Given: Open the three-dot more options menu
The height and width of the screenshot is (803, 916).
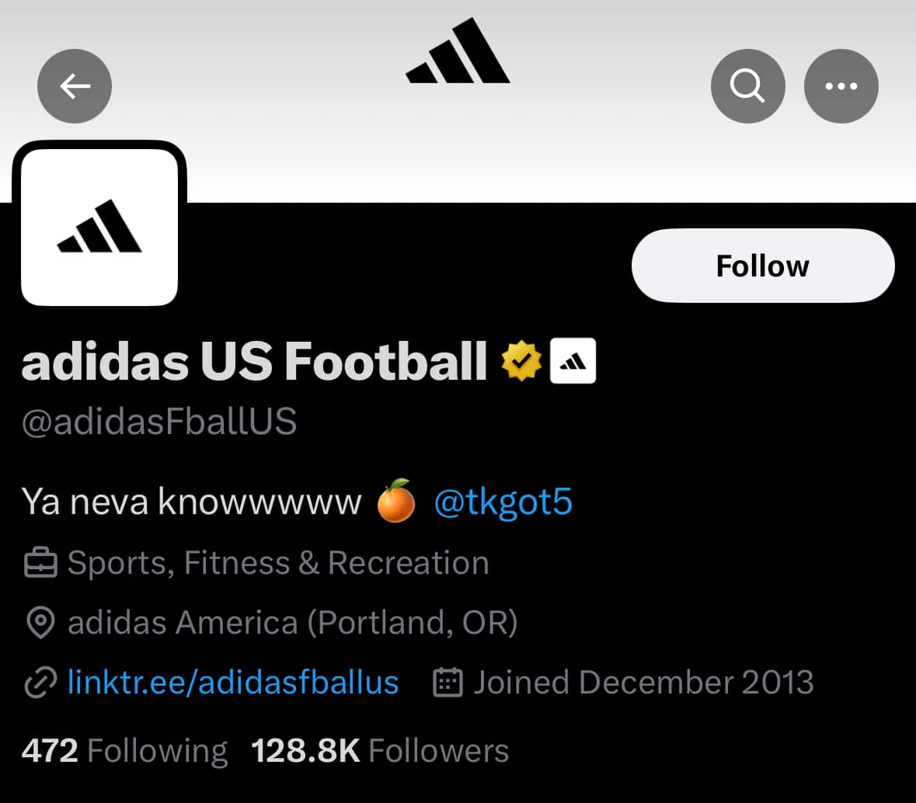Looking at the screenshot, I should coord(841,86).
